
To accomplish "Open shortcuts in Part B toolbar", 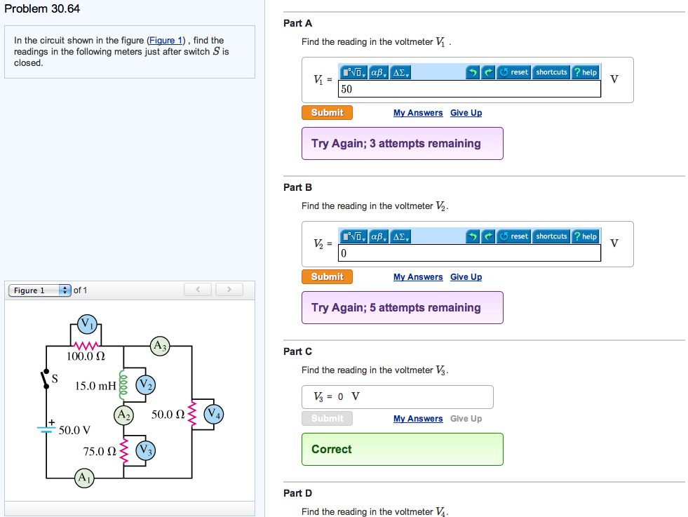I will coord(551,236).
